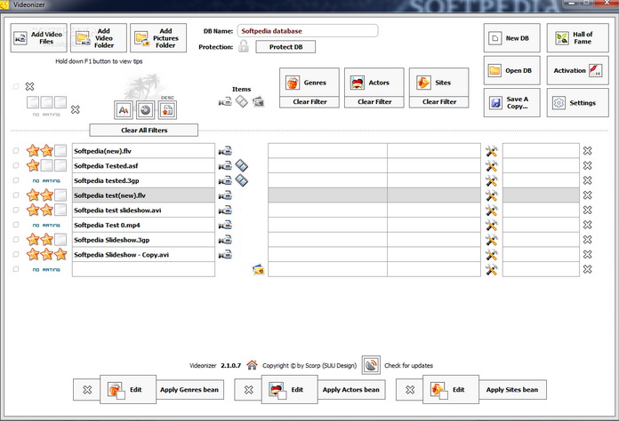Check the box for Softpedia test(new).flv

click(x=16, y=195)
